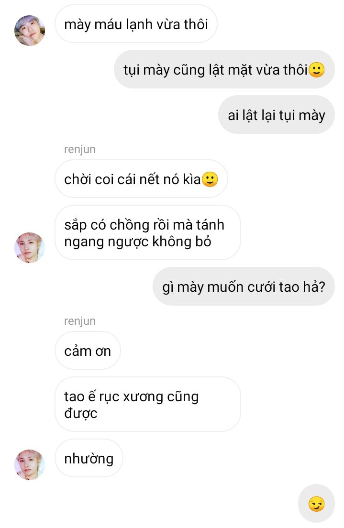Viewport: 344px width, 528px height.
Task: Tap the 'gì mày muốn cưới tao hả?' message
Action: (244, 286)
